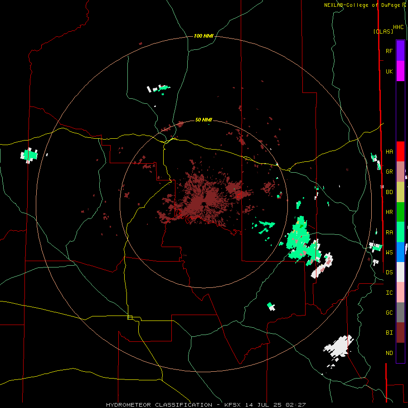Click the "UK" legend label

point(389,71)
